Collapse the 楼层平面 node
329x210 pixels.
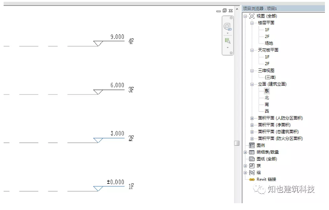(252, 23)
